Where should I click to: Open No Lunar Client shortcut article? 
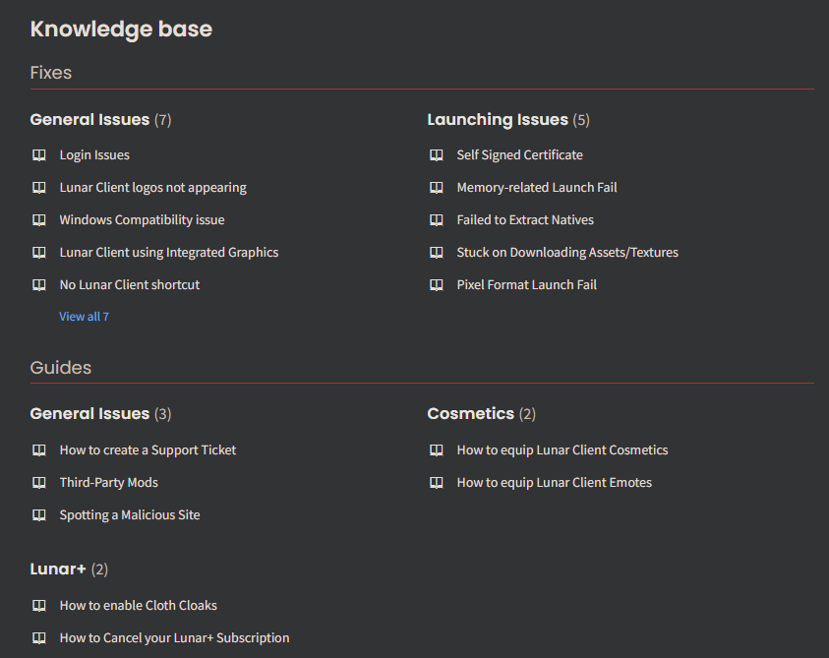pyautogui.click(x=130, y=284)
